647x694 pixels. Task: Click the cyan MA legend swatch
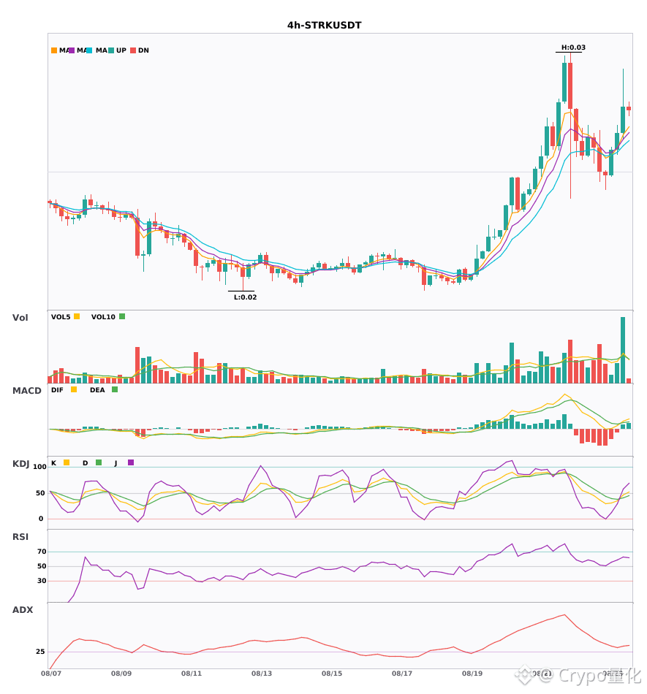pyautogui.click(x=89, y=50)
